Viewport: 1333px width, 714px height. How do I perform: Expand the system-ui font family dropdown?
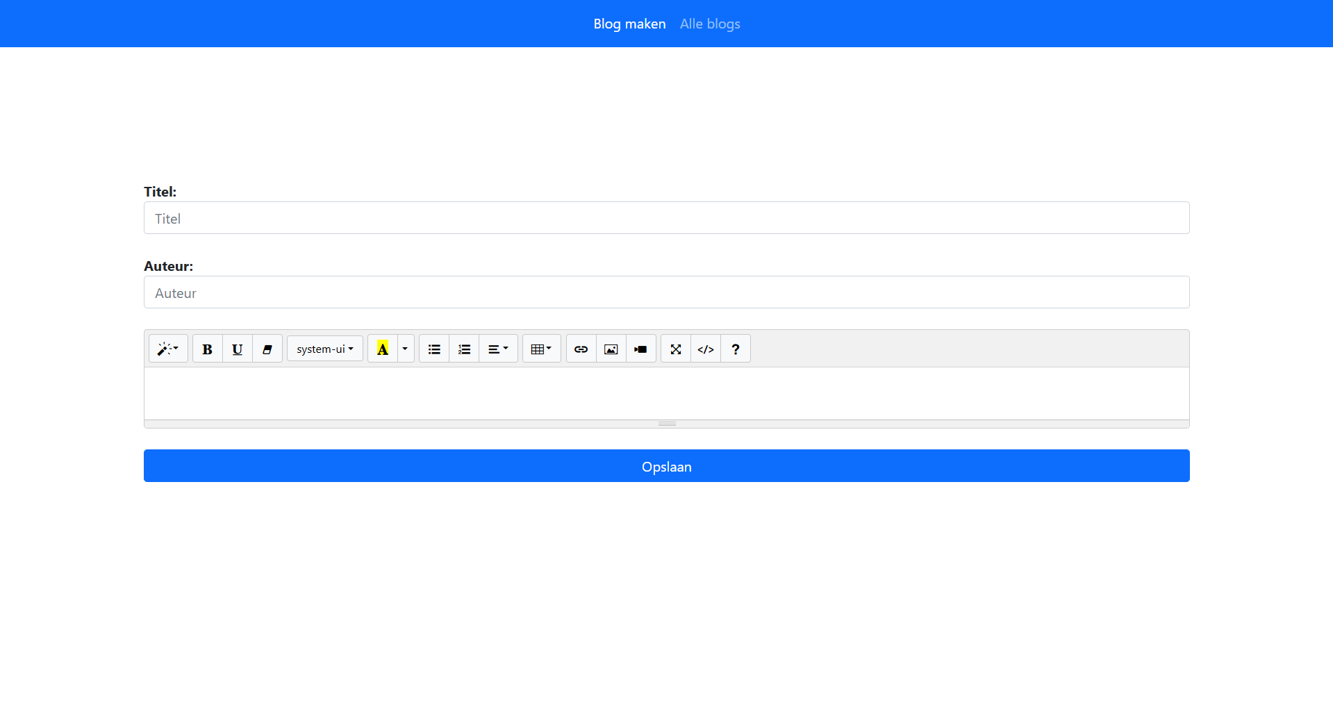[x=324, y=349]
